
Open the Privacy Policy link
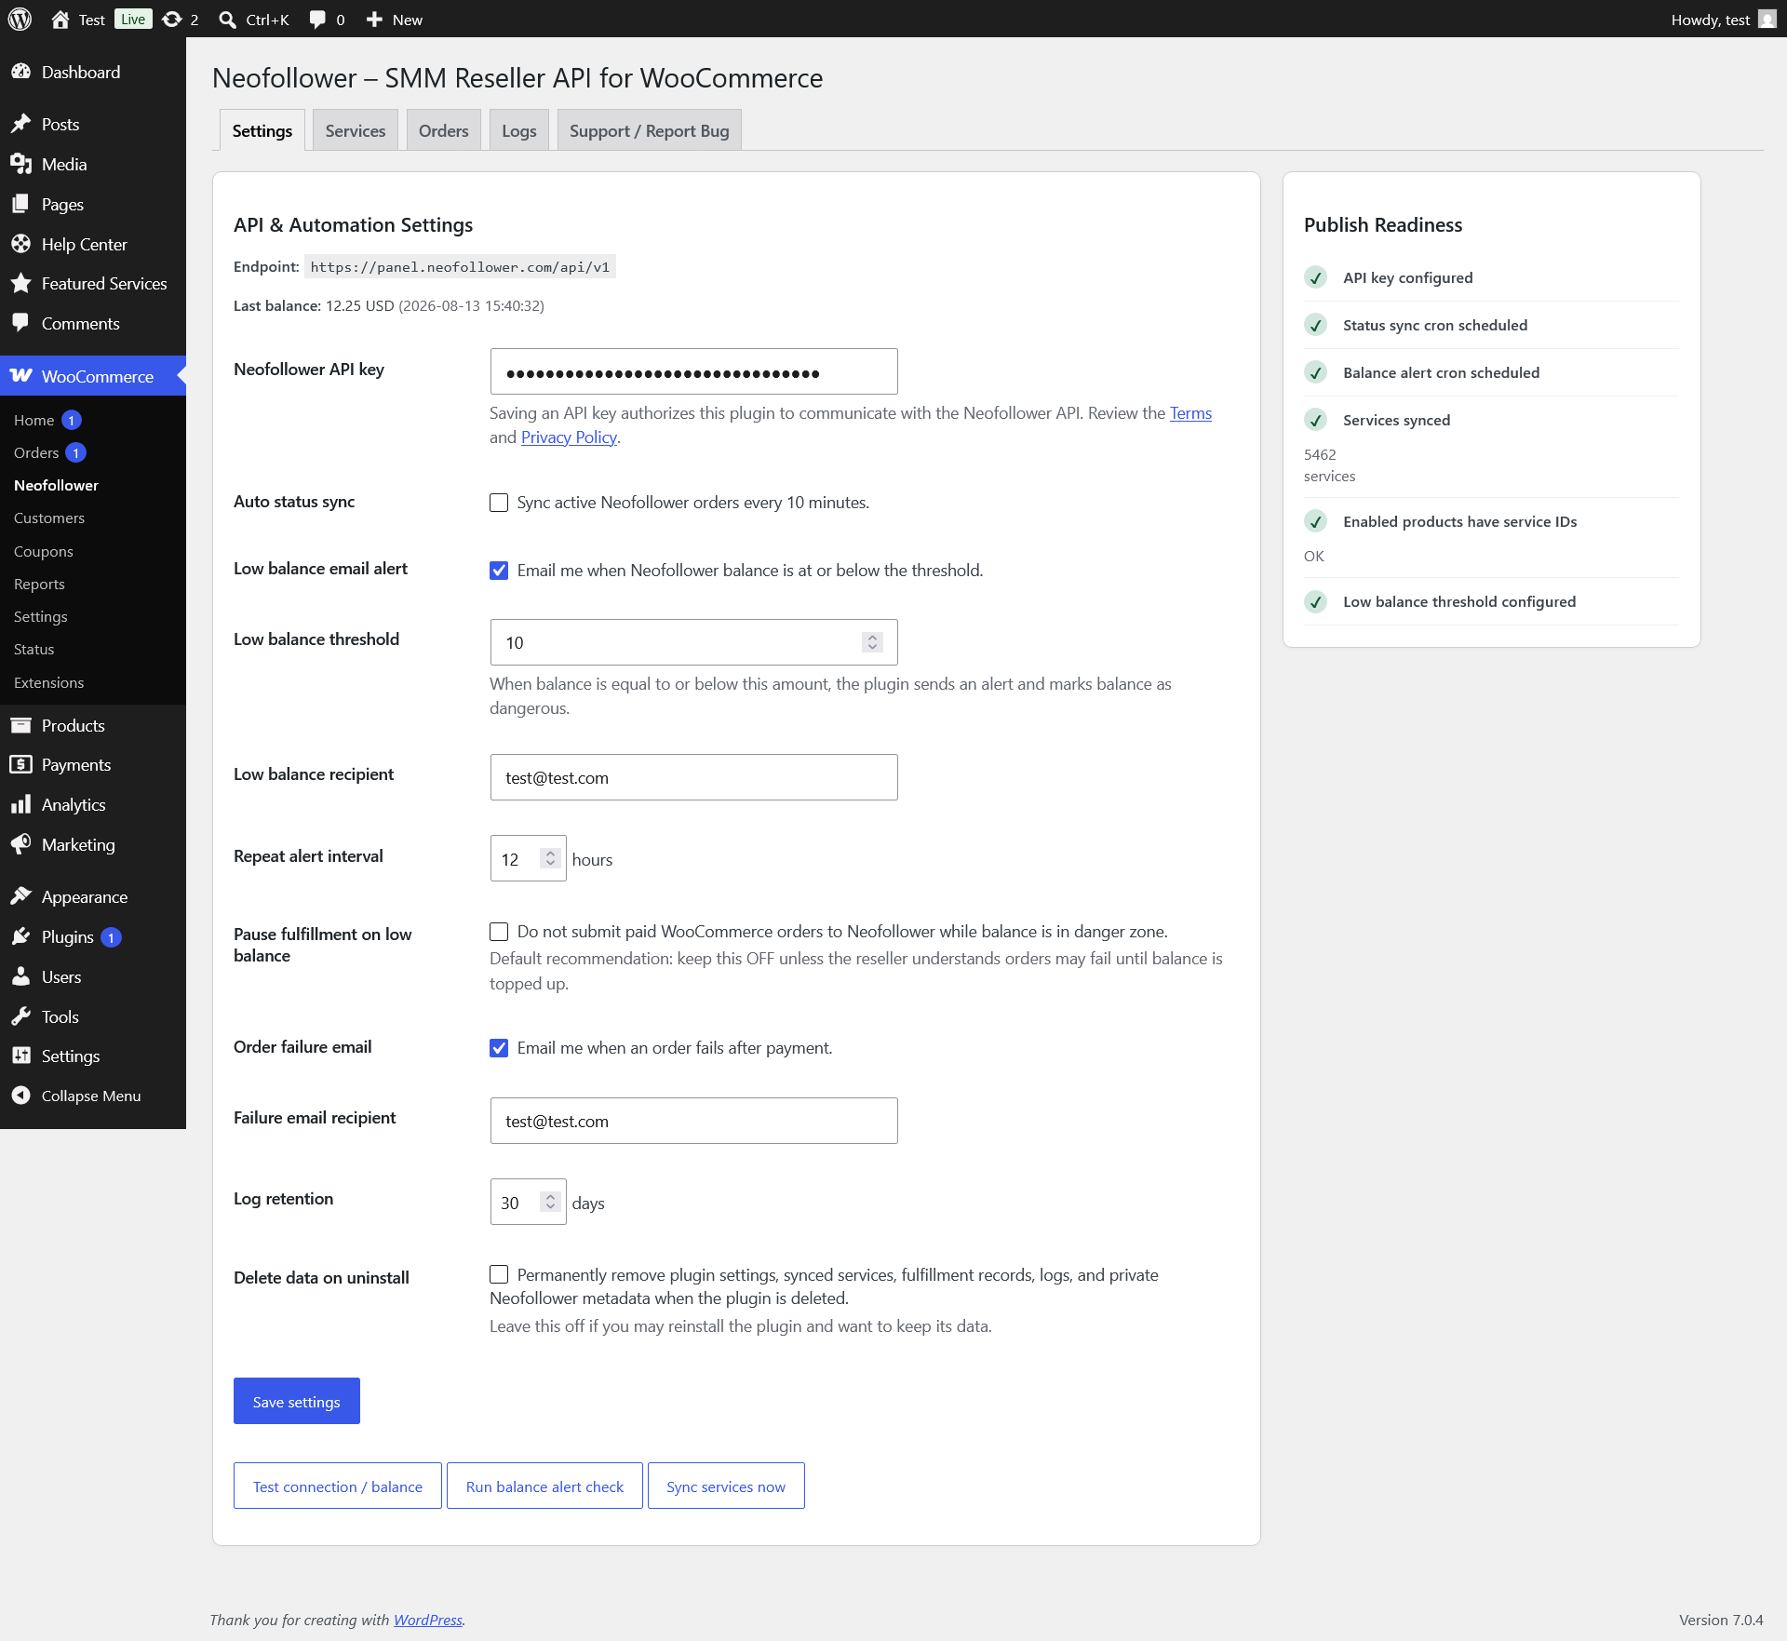click(x=569, y=437)
